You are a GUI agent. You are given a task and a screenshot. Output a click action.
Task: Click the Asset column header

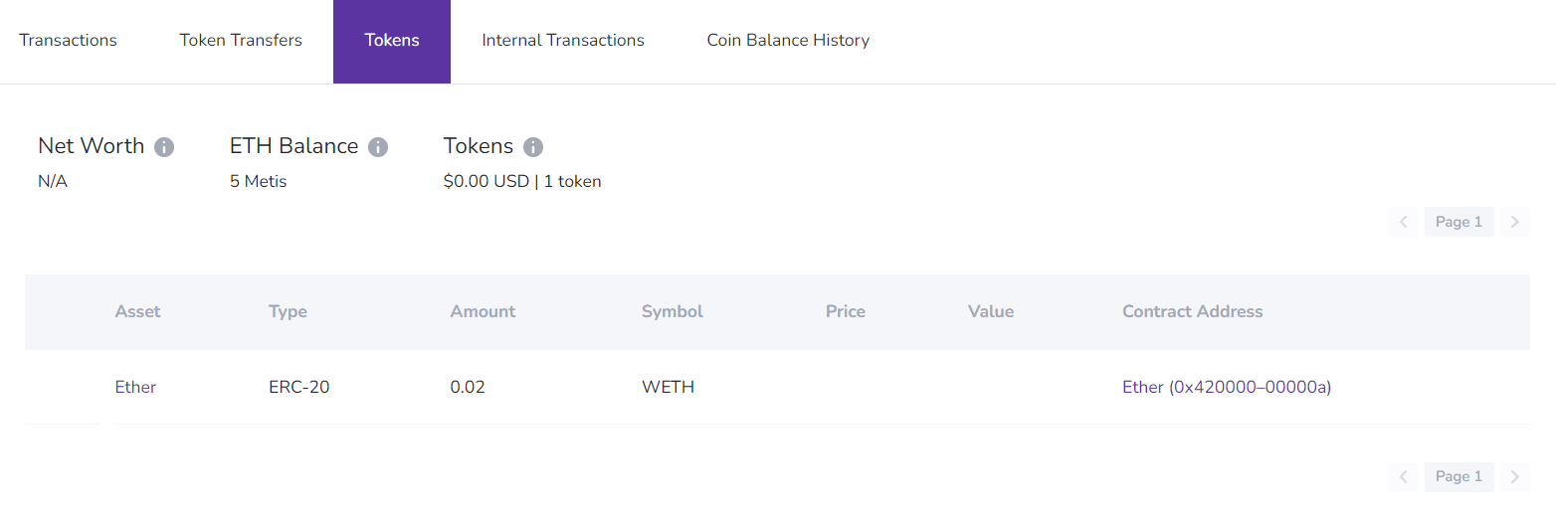[x=137, y=311]
